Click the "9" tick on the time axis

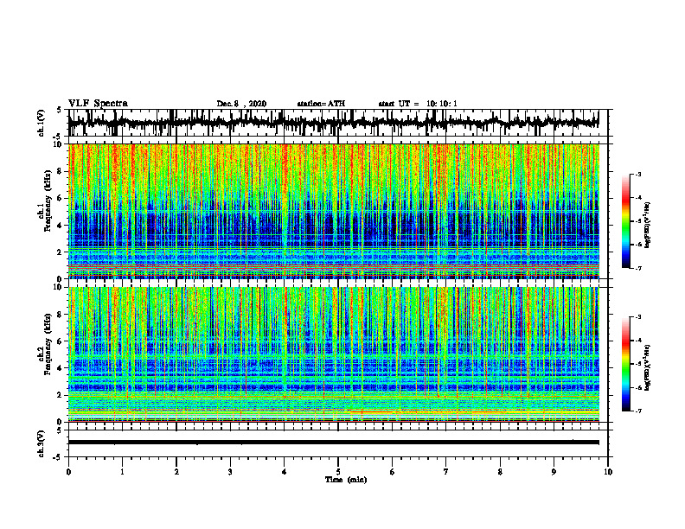(x=554, y=472)
